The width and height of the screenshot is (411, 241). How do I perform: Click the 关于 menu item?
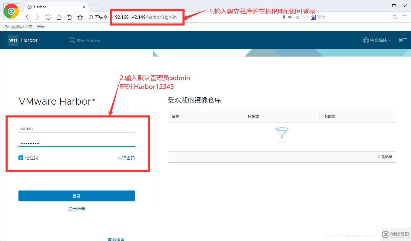[403, 40]
